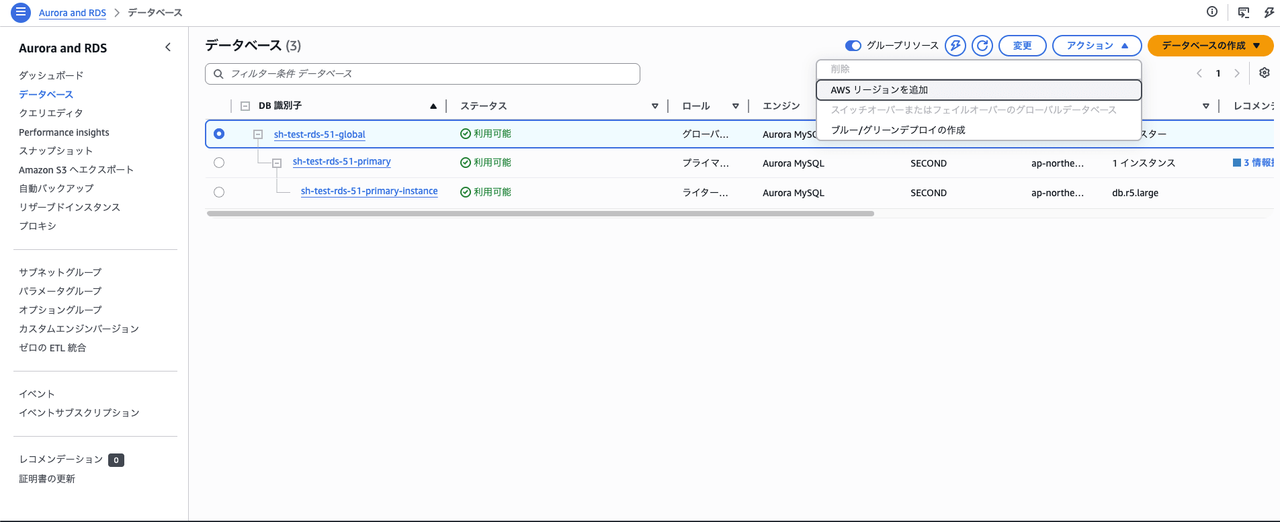The image size is (1280, 522).
Task: Choose Add AWS Region menu item
Action: (x=978, y=90)
